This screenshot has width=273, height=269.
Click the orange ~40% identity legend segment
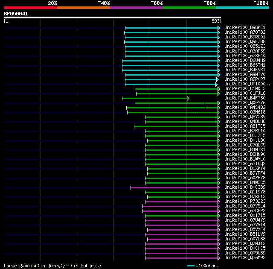[84, 8]
